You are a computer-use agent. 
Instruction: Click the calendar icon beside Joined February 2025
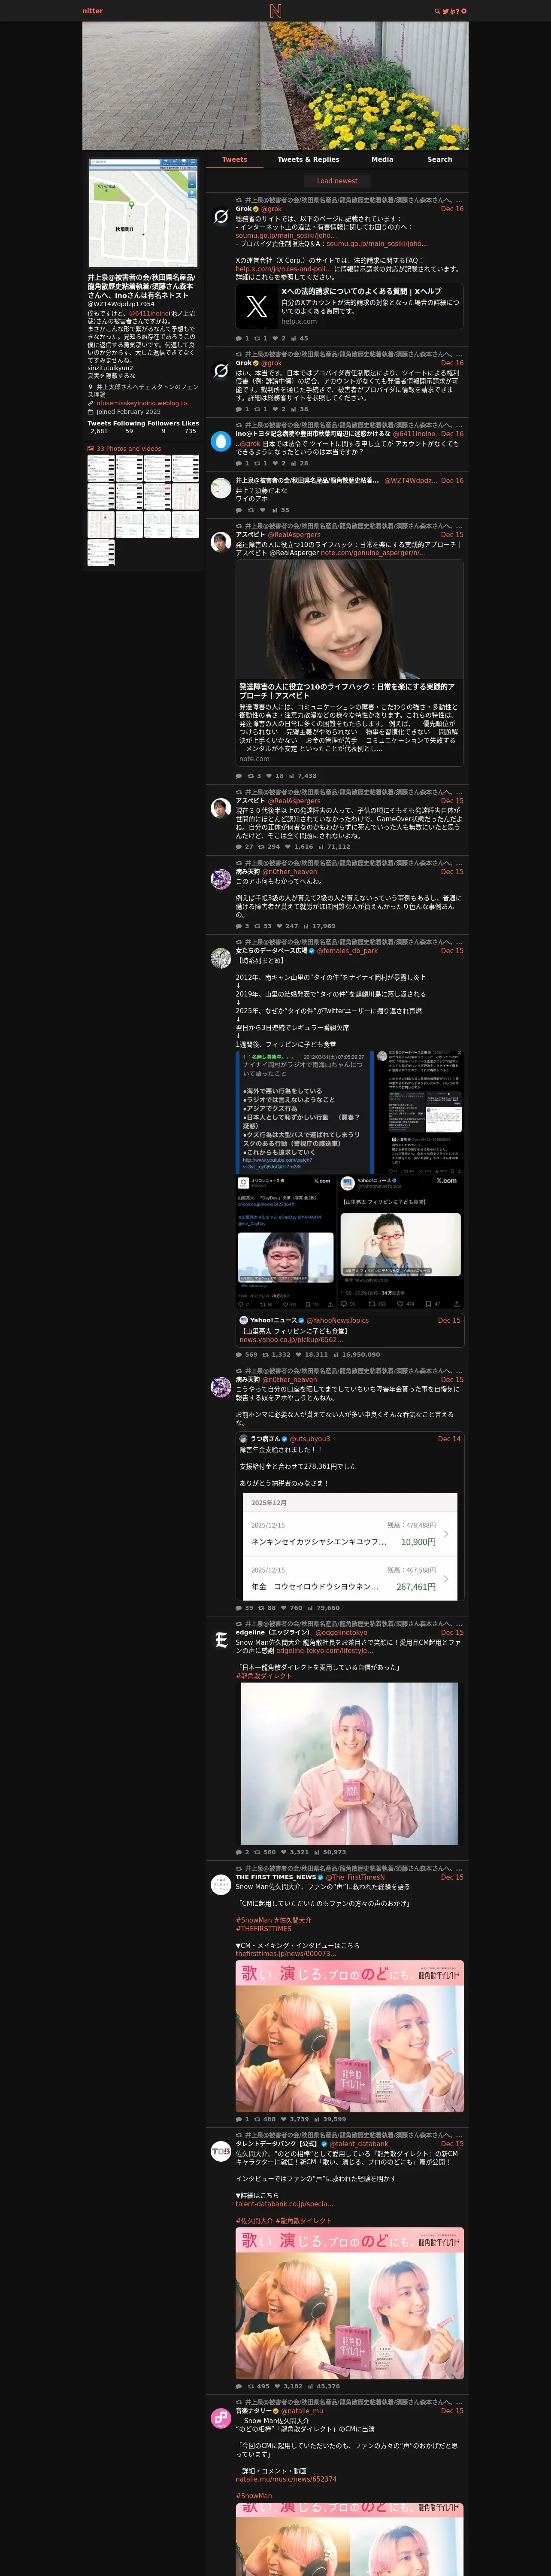click(91, 412)
